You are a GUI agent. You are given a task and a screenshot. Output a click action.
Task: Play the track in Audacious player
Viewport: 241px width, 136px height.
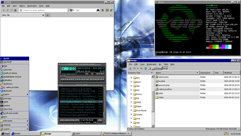(67, 80)
